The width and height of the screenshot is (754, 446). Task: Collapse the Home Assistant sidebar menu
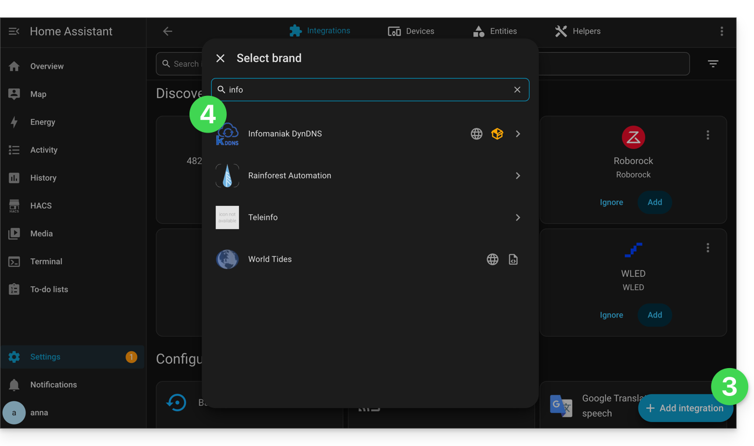pyautogui.click(x=14, y=31)
